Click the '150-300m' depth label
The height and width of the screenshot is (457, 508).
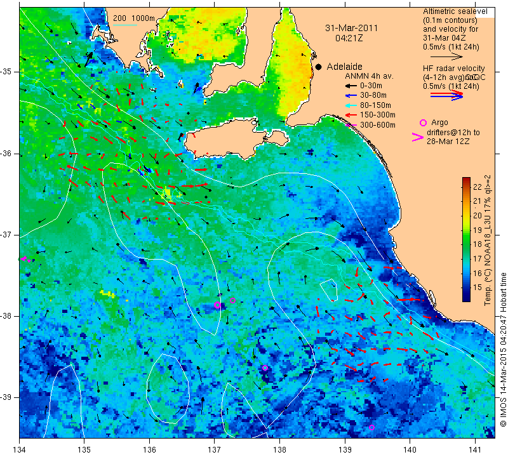click(378, 115)
